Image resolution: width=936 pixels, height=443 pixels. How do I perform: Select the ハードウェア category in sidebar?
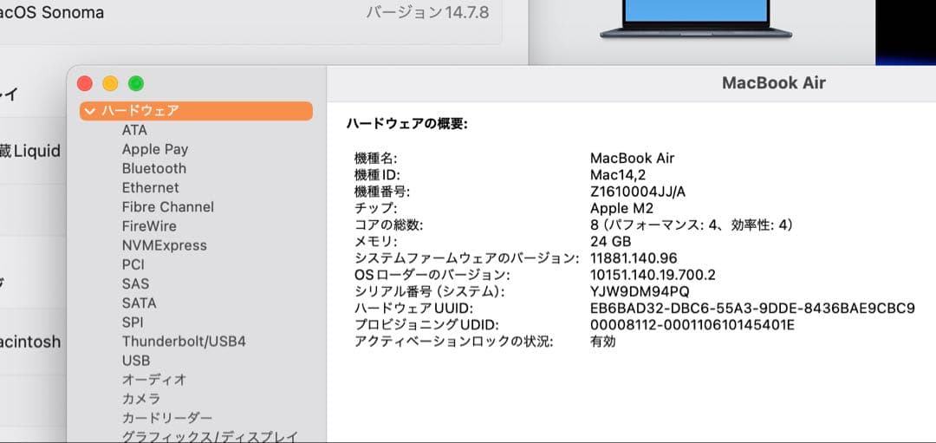point(196,111)
